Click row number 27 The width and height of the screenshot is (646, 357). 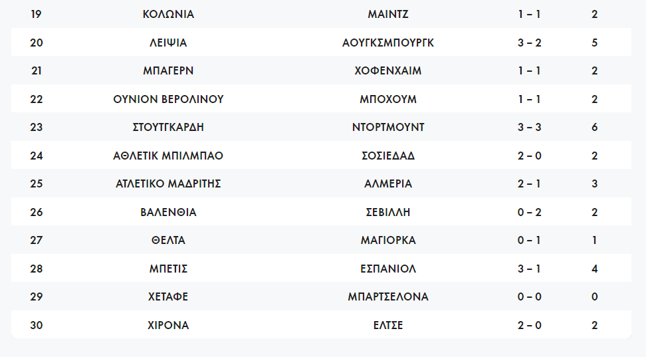37,240
